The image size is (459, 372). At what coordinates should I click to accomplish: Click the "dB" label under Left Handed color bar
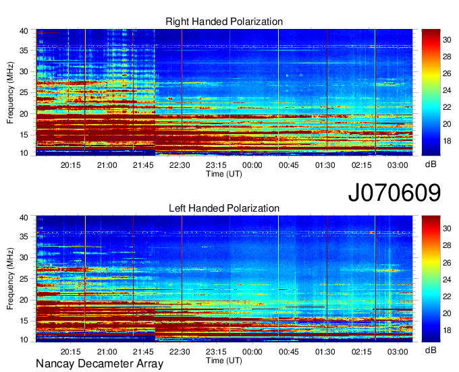click(431, 350)
